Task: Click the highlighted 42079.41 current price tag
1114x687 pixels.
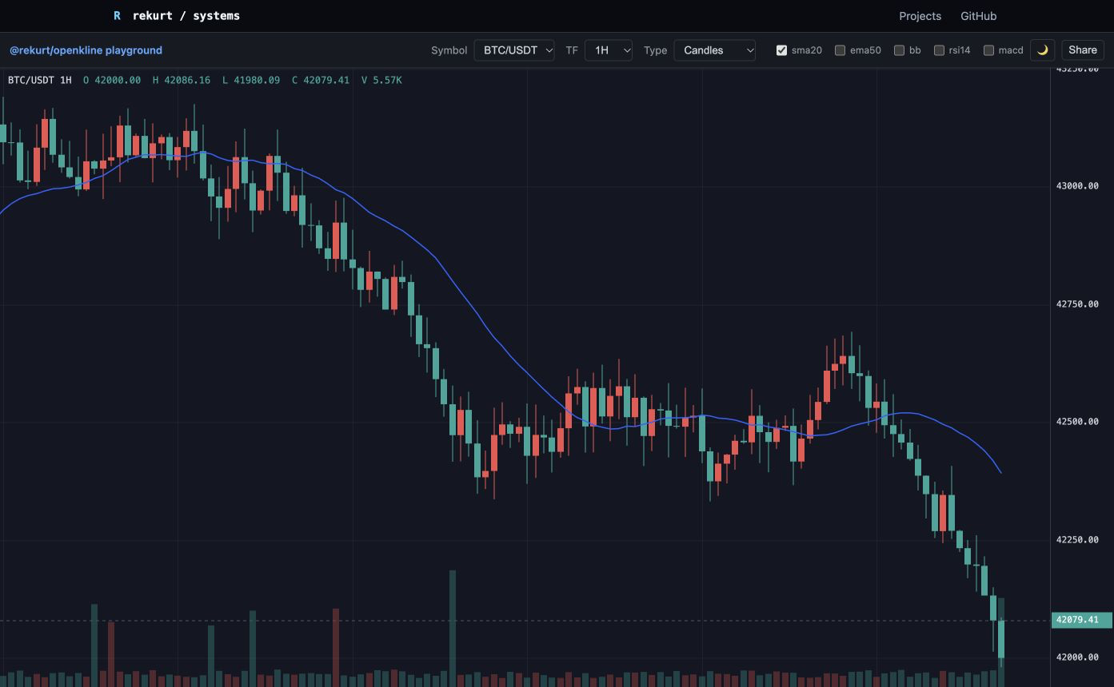Action: [x=1082, y=620]
